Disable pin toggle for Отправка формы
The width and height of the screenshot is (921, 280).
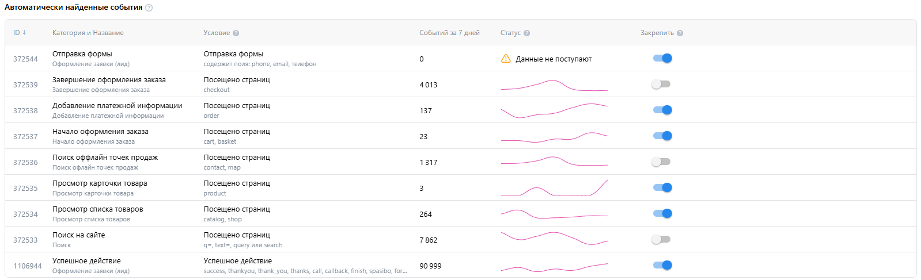point(662,58)
